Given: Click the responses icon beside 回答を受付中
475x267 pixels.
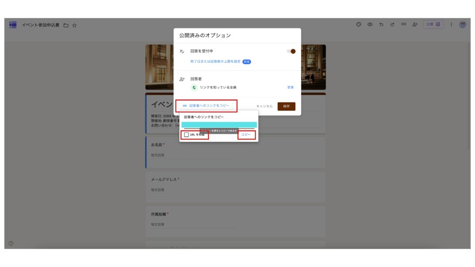Looking at the screenshot, I should [182, 51].
